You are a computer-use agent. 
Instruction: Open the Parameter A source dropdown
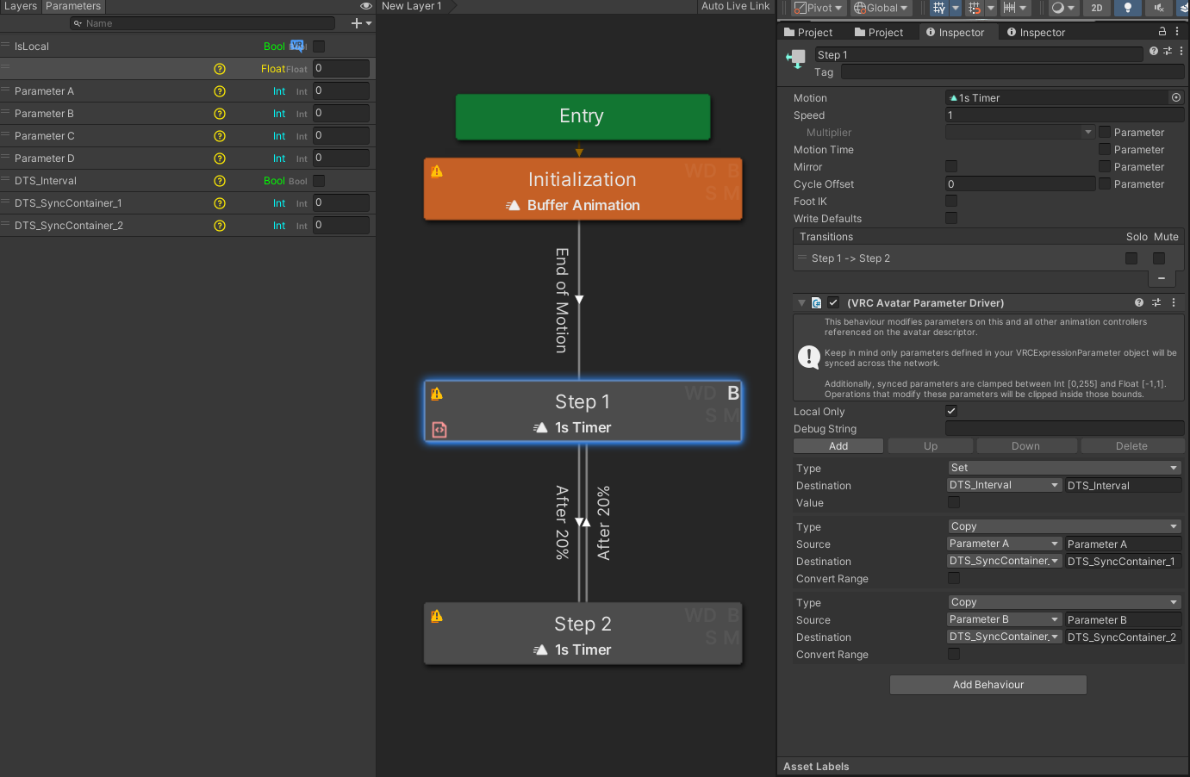[1004, 544]
